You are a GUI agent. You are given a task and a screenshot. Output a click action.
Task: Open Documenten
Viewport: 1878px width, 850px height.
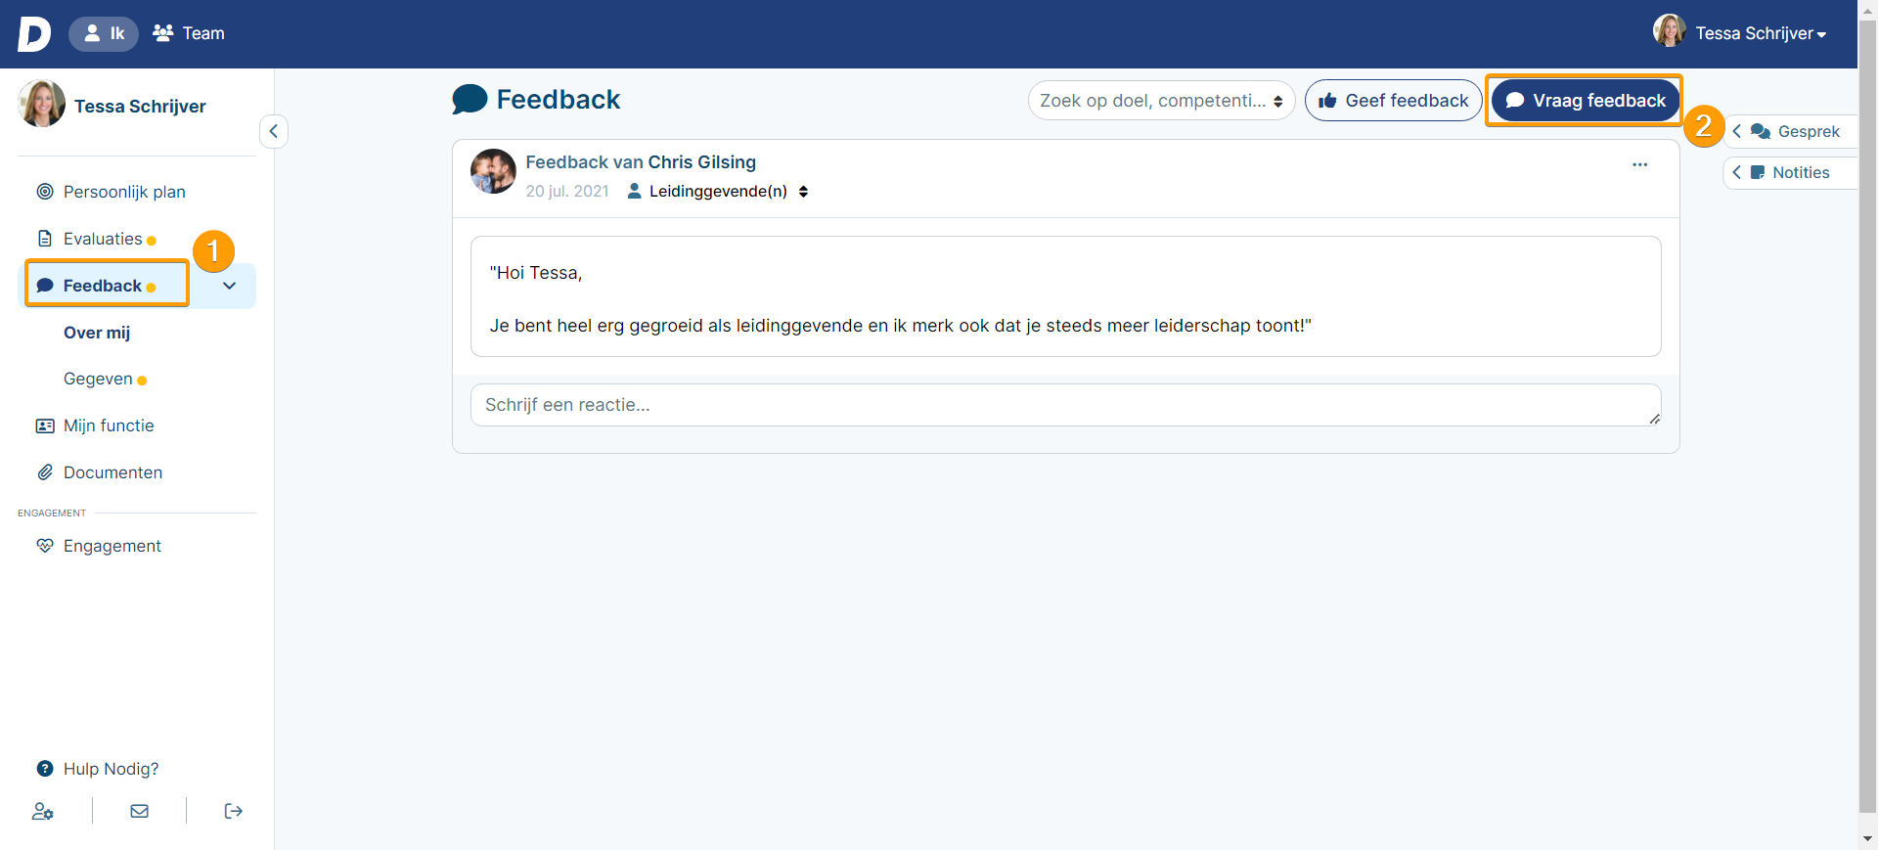pyautogui.click(x=112, y=472)
